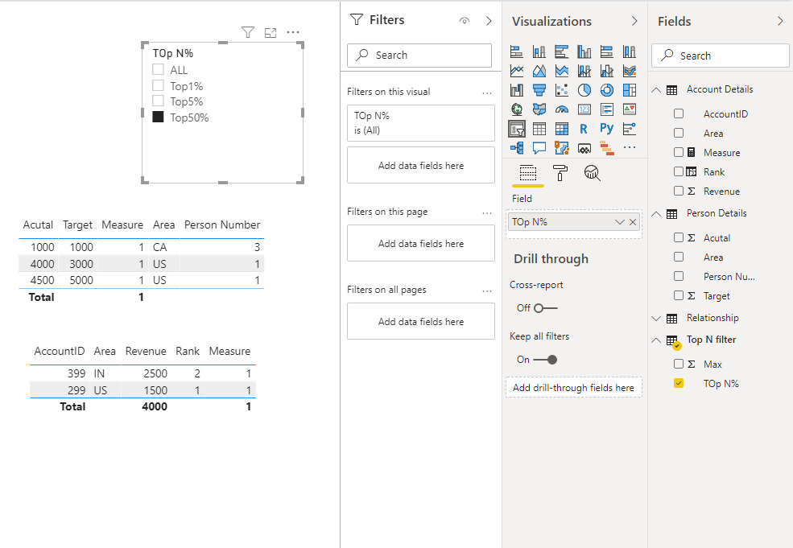Add data fields to all pages filters
This screenshot has width=793, height=548.
point(421,321)
